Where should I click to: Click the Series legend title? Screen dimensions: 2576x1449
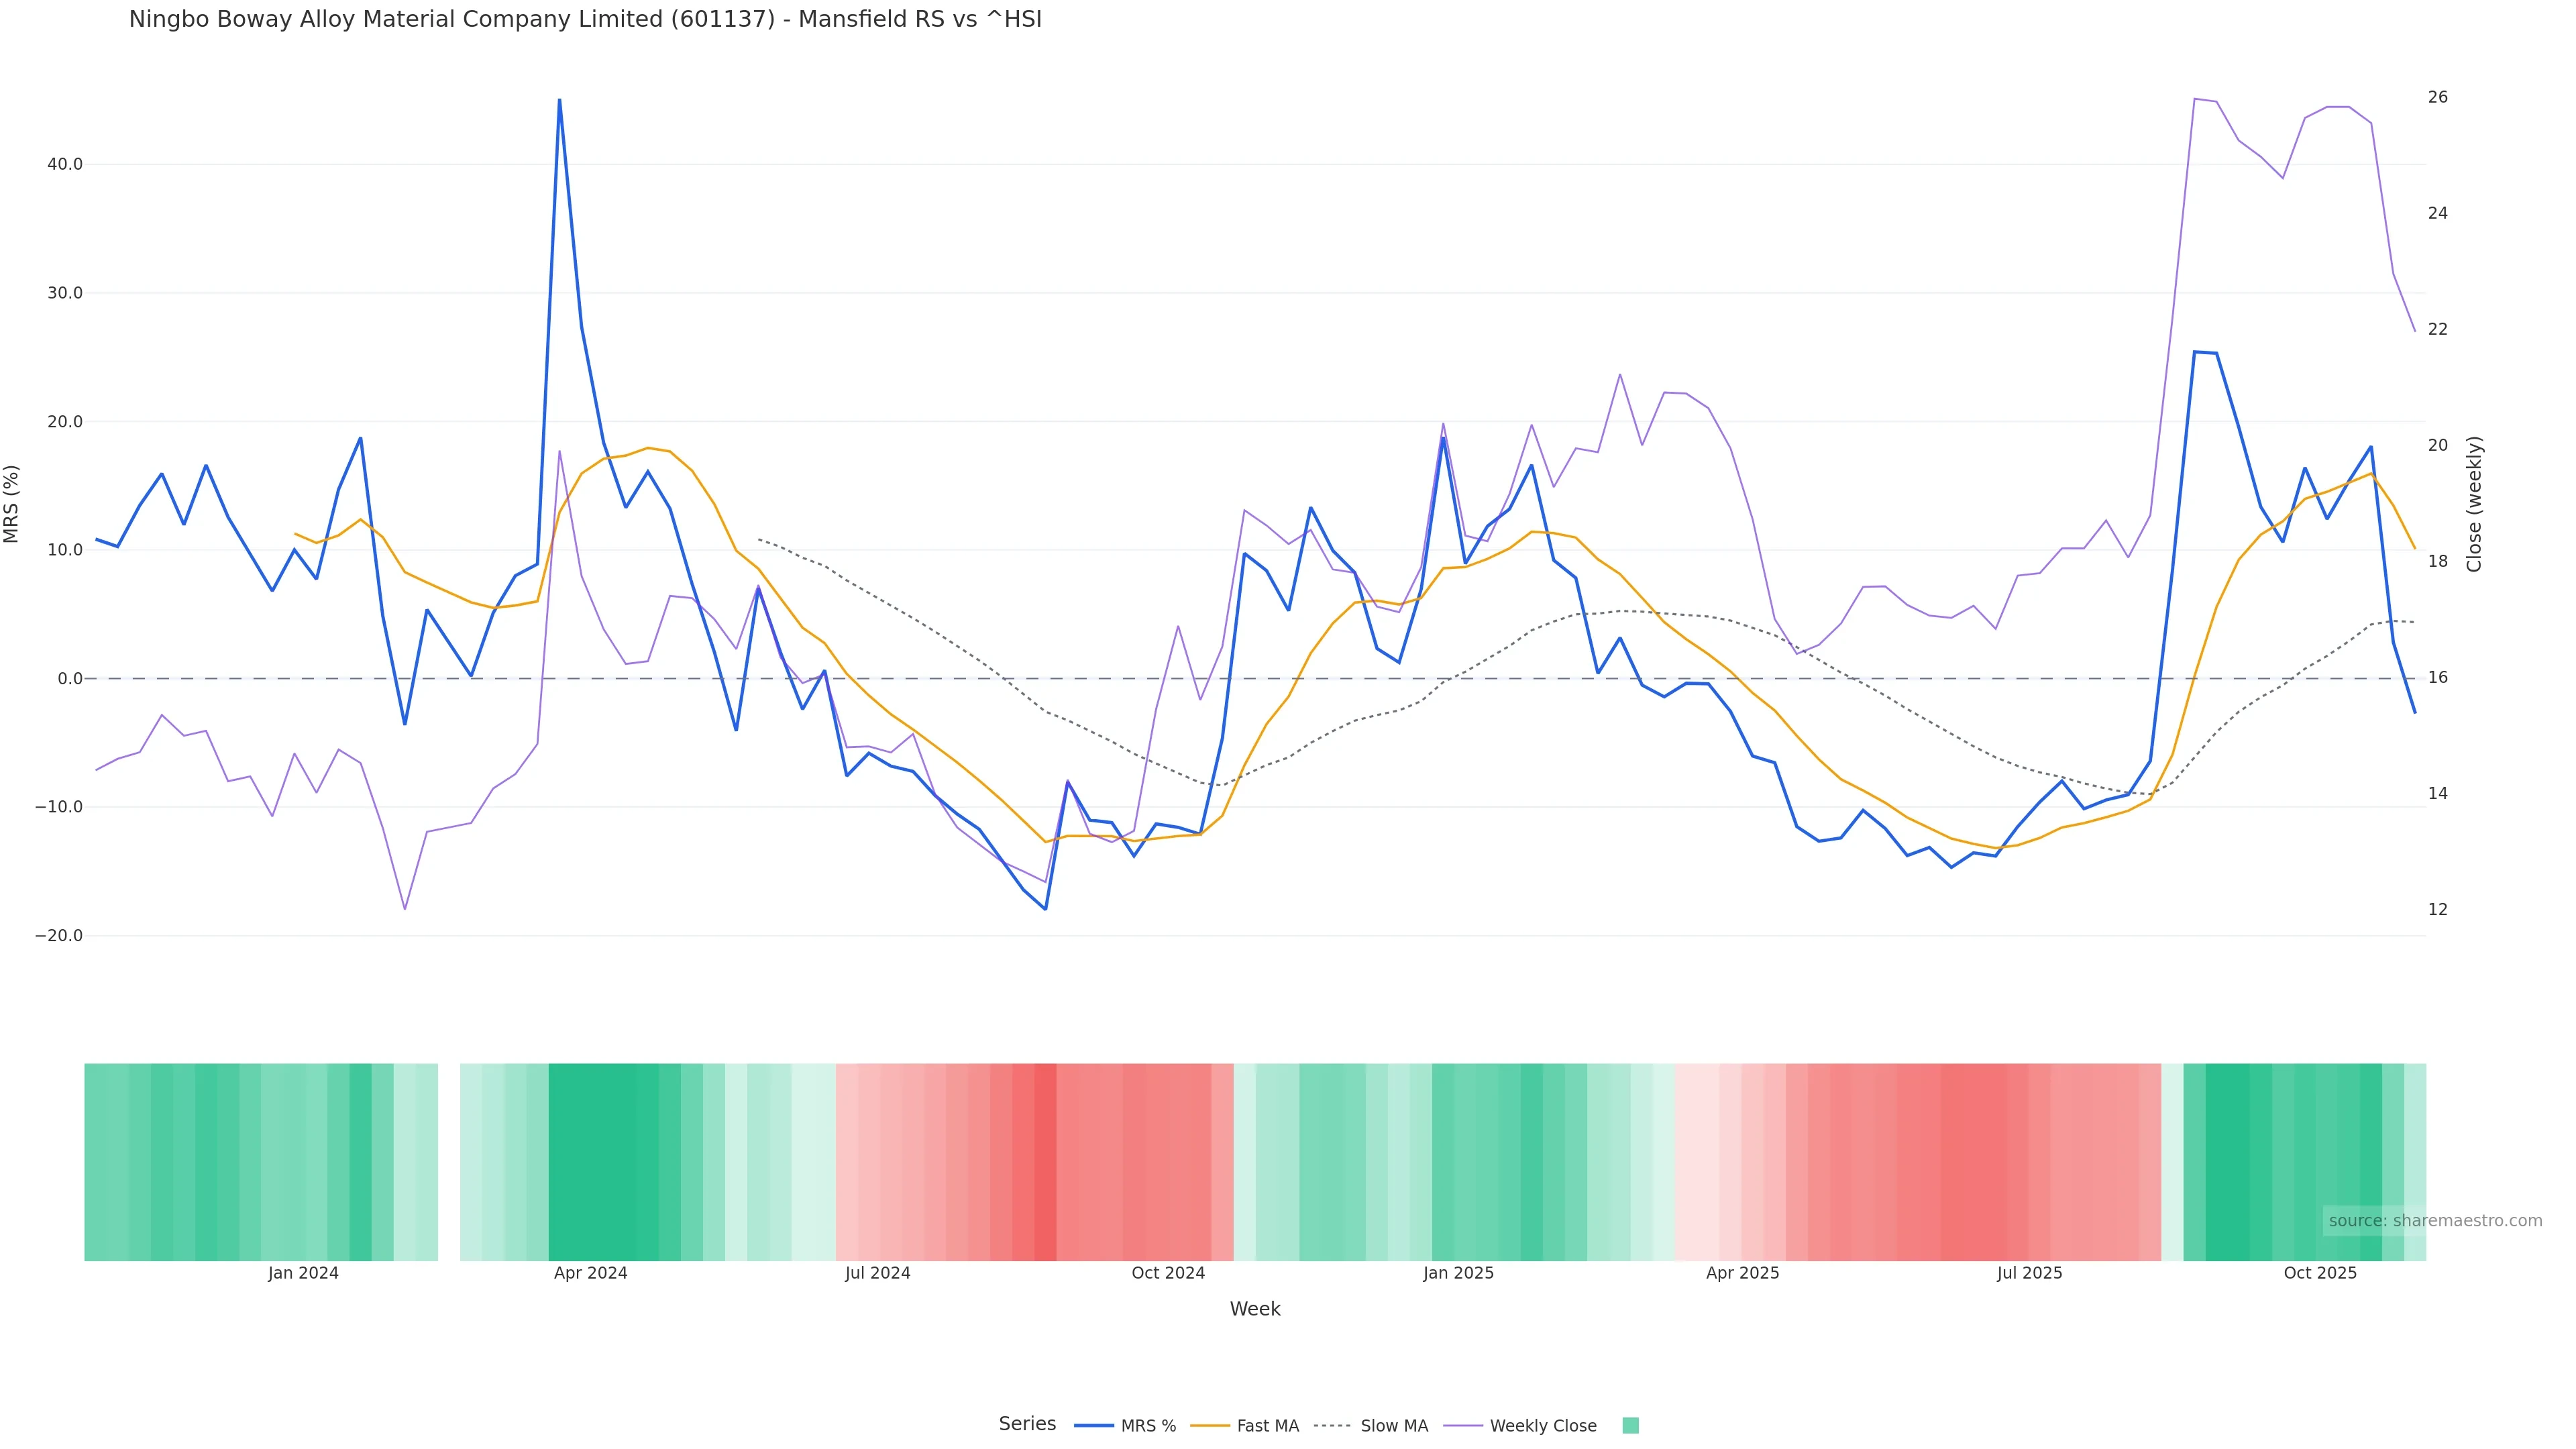[x=1027, y=1424]
